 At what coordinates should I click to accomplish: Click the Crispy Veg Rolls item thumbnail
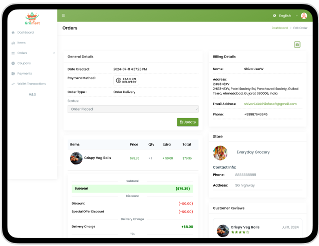76,158
